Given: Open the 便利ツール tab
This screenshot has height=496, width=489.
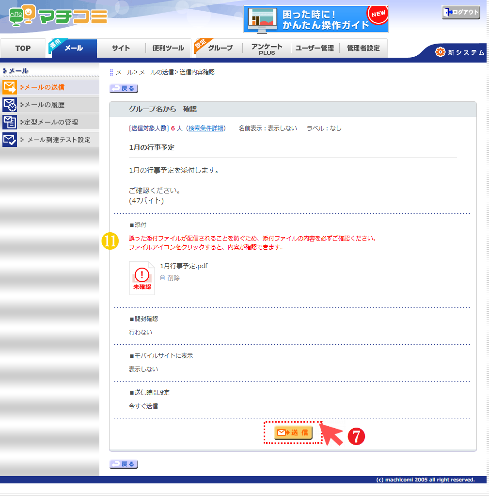Looking at the screenshot, I should pyautogui.click(x=168, y=48).
